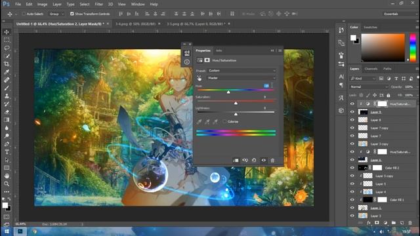Select the Move tool in the toolbox
The image size is (420, 236).
pyautogui.click(x=7, y=32)
